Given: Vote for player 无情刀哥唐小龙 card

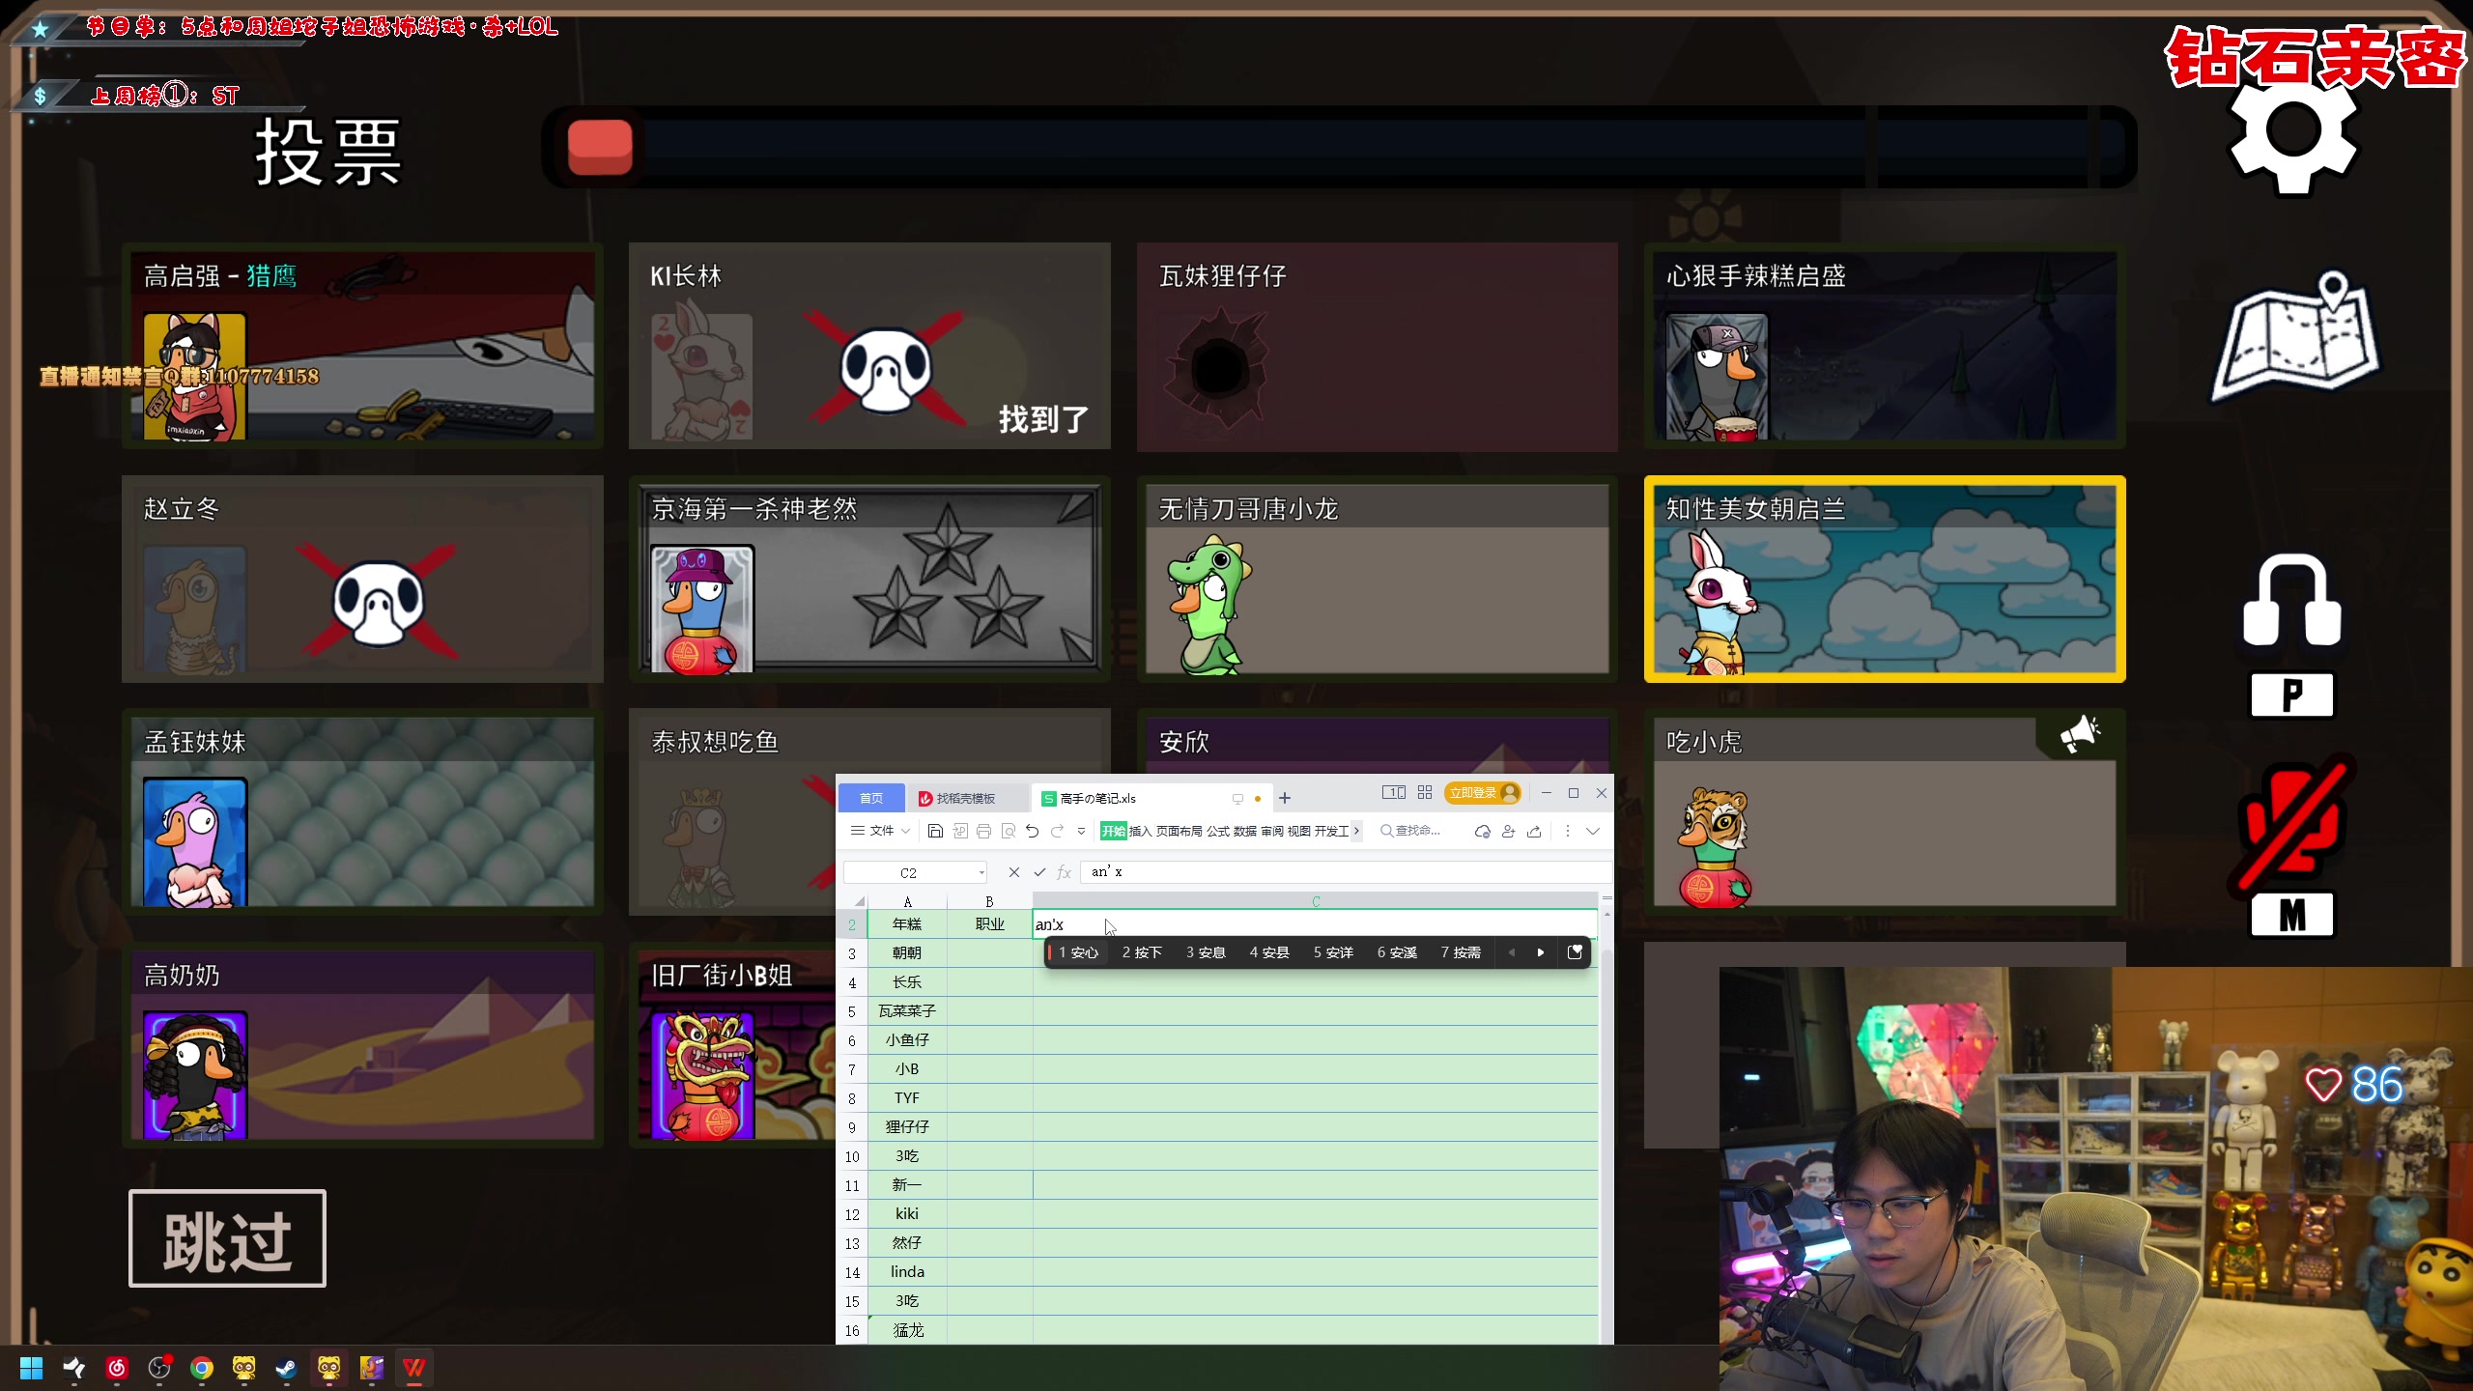Looking at the screenshot, I should tap(1377, 580).
